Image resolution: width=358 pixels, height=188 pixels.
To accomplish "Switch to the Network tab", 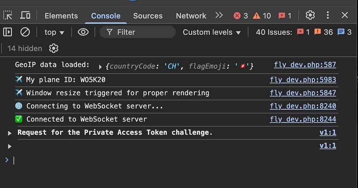I will coord(191,16).
